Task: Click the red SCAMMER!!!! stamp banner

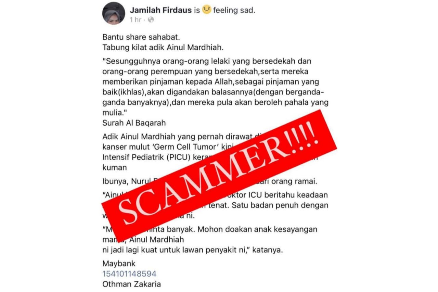Action: [x=219, y=175]
